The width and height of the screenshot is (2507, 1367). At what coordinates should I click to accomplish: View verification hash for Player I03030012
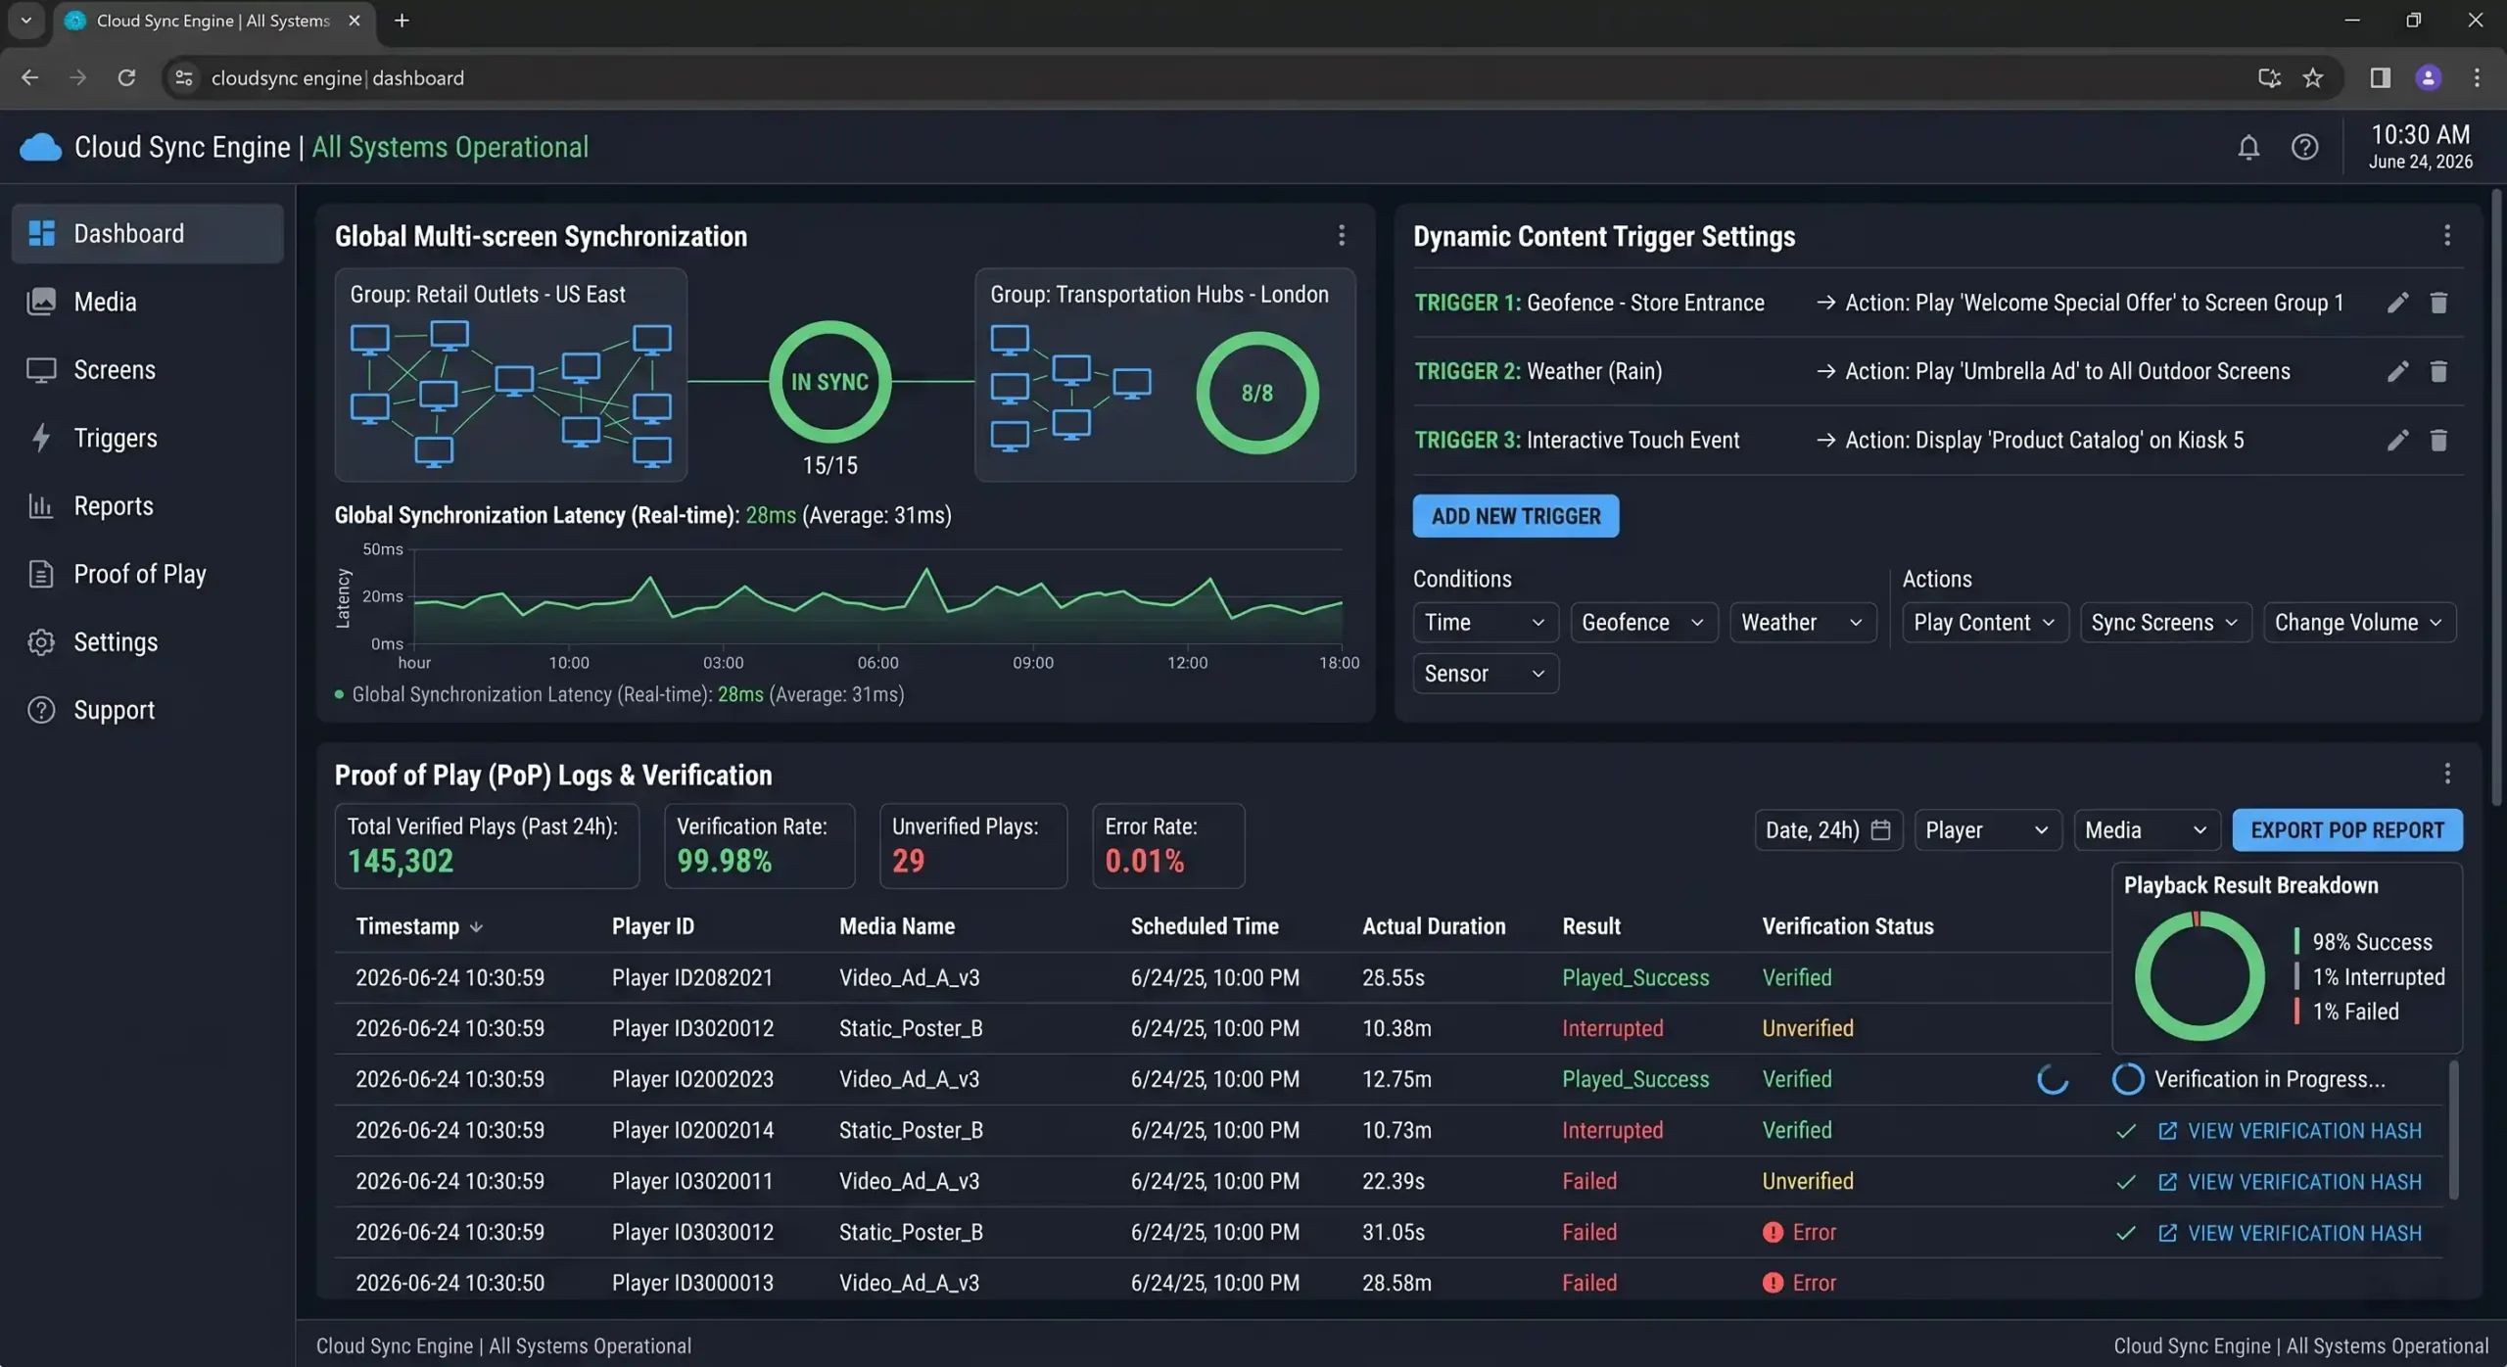[x=2290, y=1233]
